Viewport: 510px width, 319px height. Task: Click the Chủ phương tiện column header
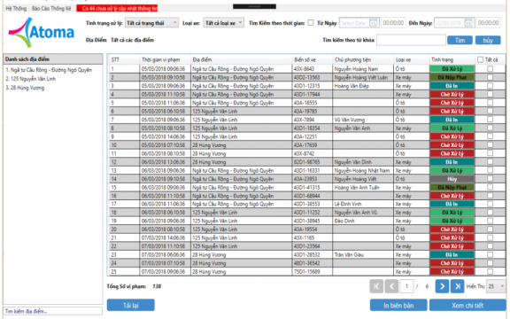tap(363, 59)
